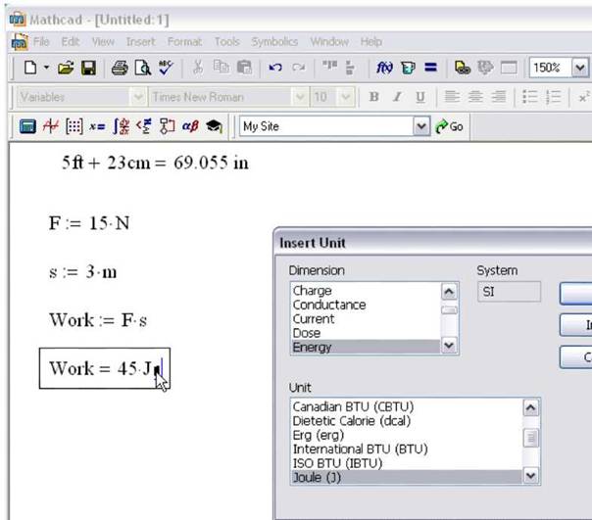Viewport: 592px width, 520px height.
Task: Click the Dimension list scroll up arrow
Action: click(449, 291)
